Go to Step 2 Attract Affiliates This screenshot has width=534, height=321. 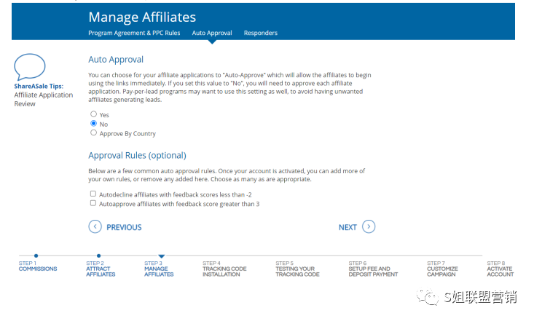(x=100, y=271)
